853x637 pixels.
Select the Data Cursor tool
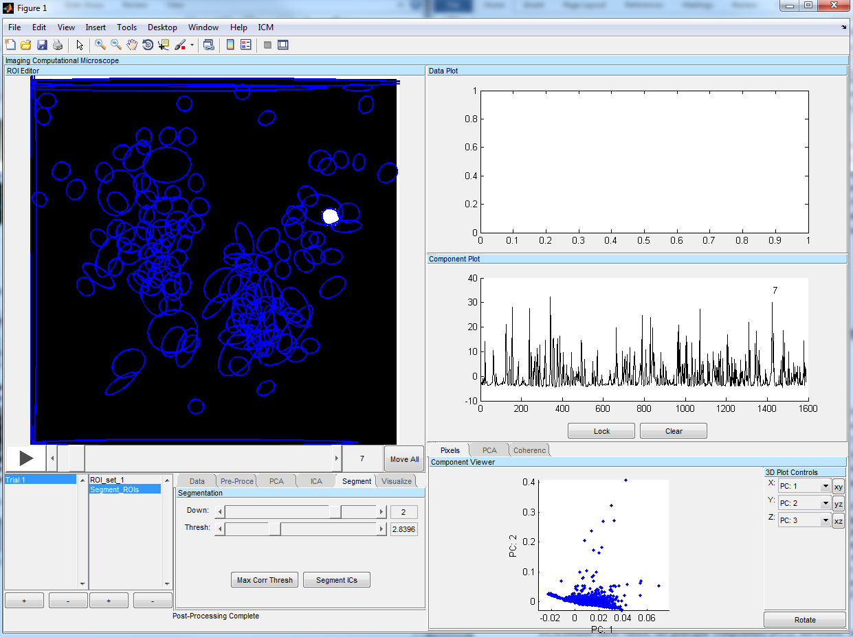click(163, 45)
